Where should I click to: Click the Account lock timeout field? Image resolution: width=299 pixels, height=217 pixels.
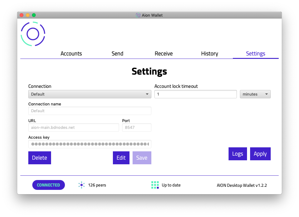coord(195,94)
